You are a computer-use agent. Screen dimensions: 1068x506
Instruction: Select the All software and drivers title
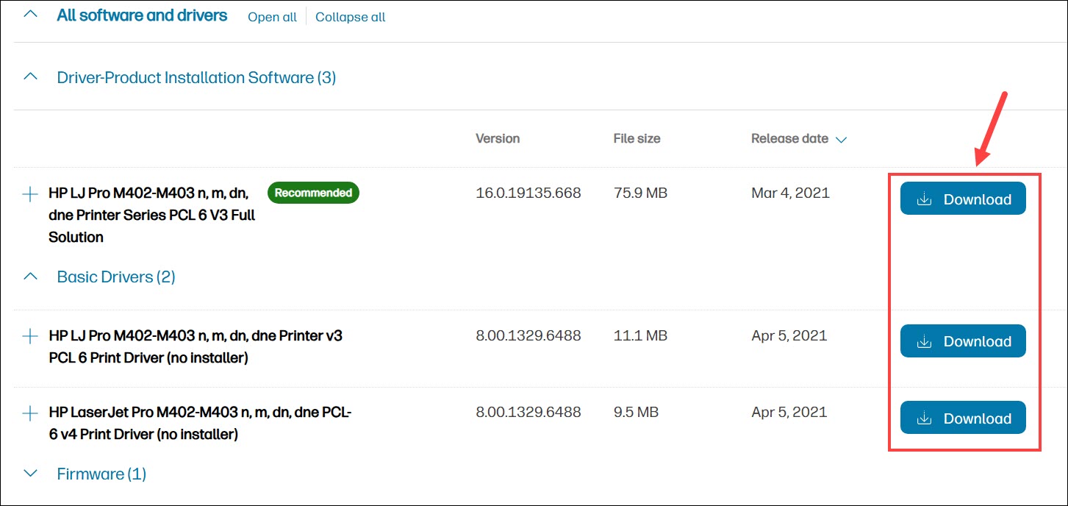pyautogui.click(x=142, y=15)
